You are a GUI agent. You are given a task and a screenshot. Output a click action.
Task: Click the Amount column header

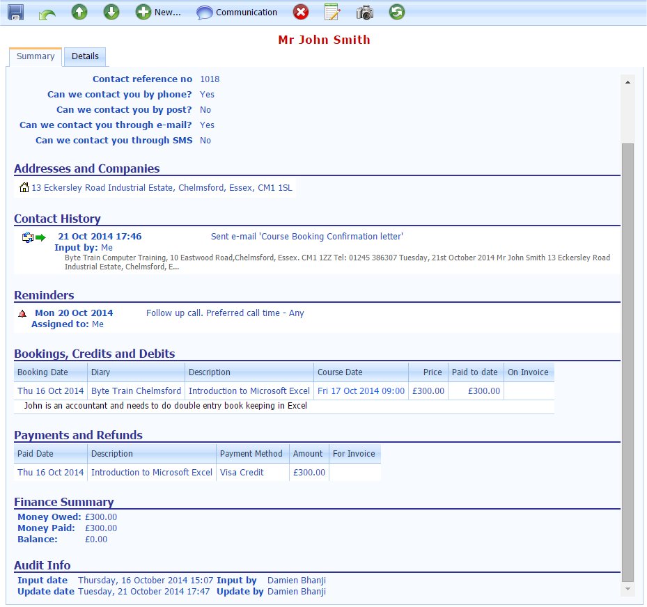309,454
